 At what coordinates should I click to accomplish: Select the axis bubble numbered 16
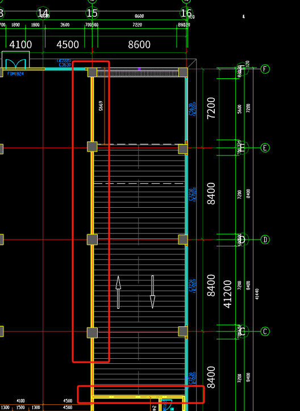[186, 13]
